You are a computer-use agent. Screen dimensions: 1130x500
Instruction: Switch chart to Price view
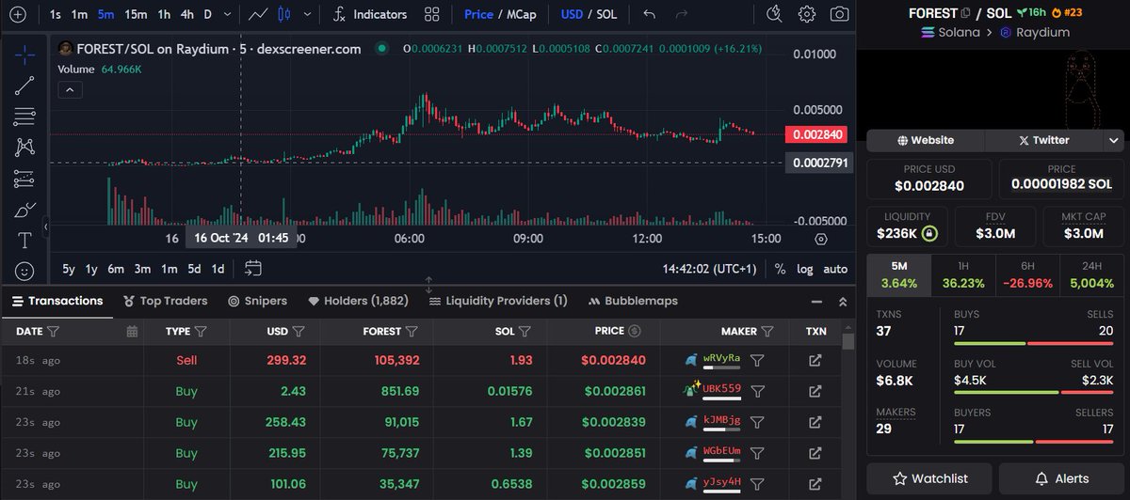[x=478, y=14]
